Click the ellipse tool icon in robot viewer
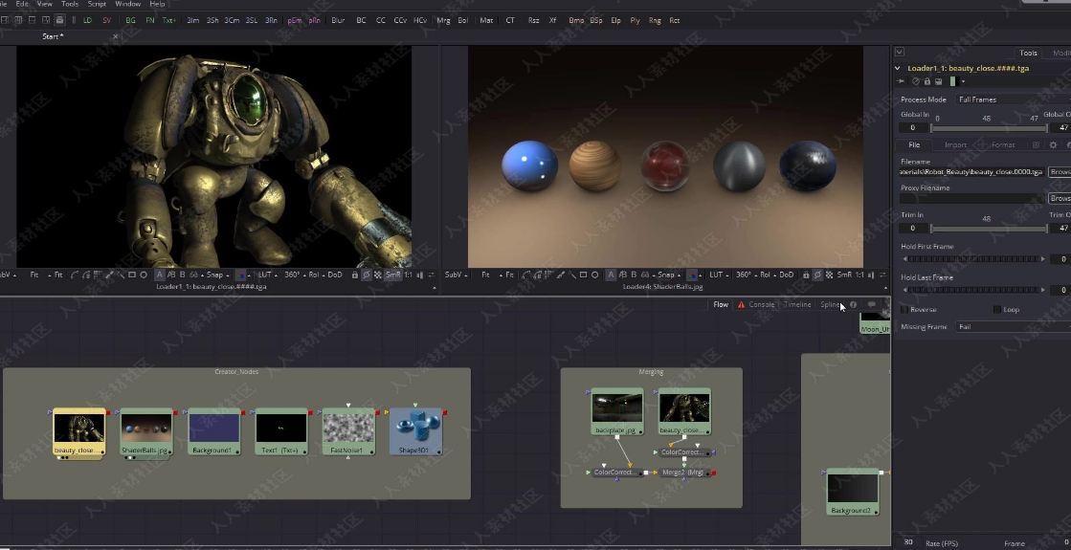Viewport: 1071px width, 550px height. [x=144, y=275]
